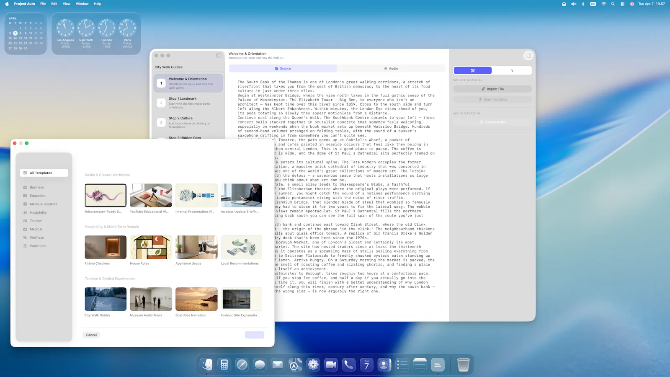Choose YouTube Educational Video template

tap(151, 195)
